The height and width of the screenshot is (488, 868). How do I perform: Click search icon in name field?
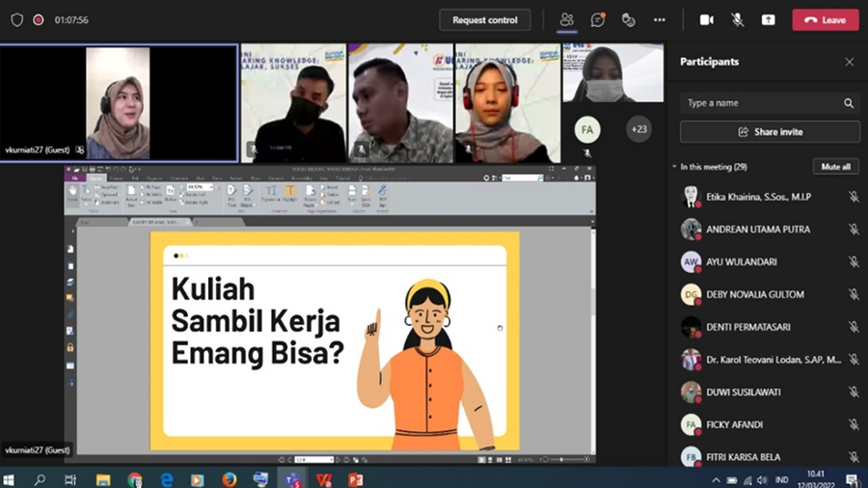tap(849, 103)
